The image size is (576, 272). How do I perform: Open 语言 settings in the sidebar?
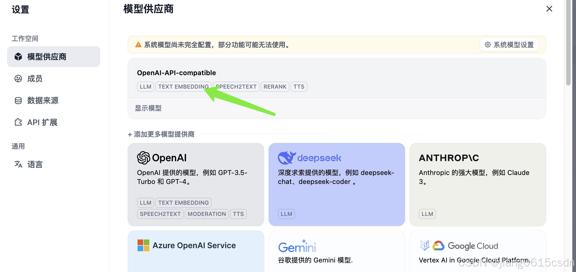click(x=54, y=164)
